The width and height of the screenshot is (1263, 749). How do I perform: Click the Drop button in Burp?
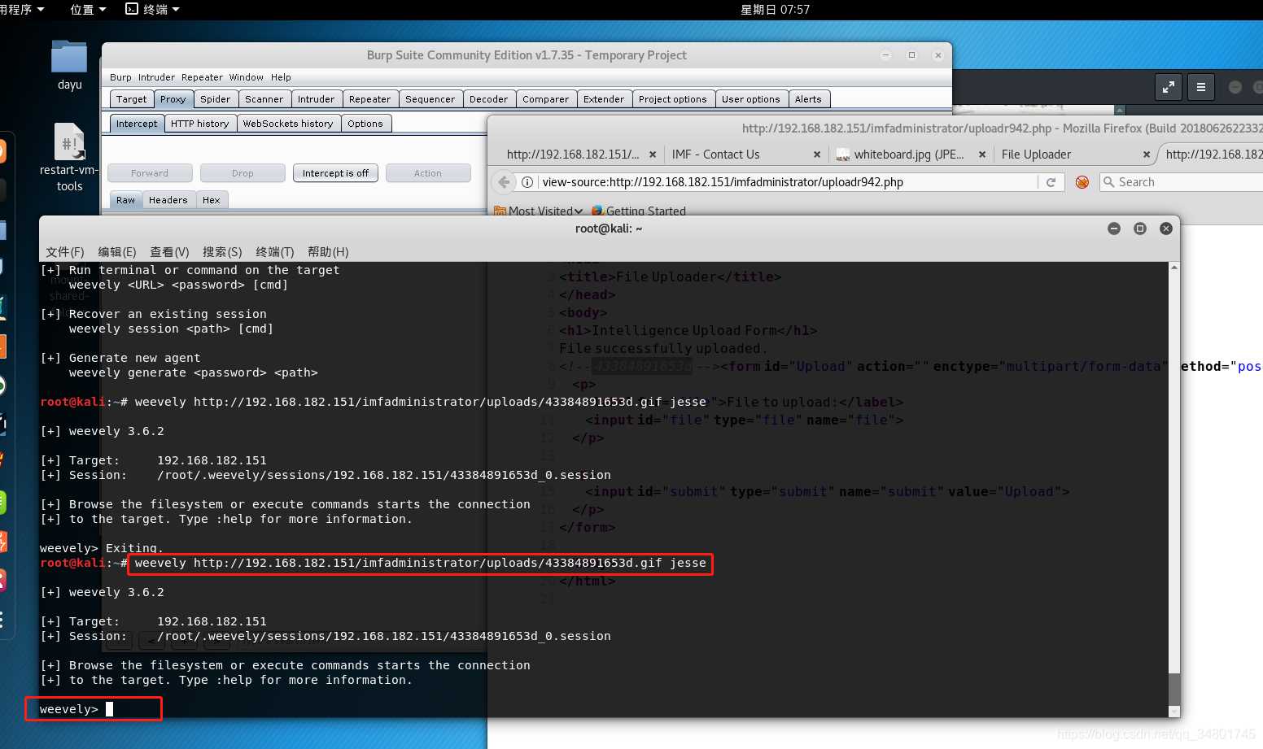pos(243,173)
